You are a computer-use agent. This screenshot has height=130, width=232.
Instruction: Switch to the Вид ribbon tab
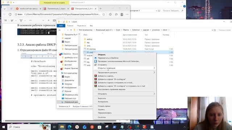coord(91,26)
